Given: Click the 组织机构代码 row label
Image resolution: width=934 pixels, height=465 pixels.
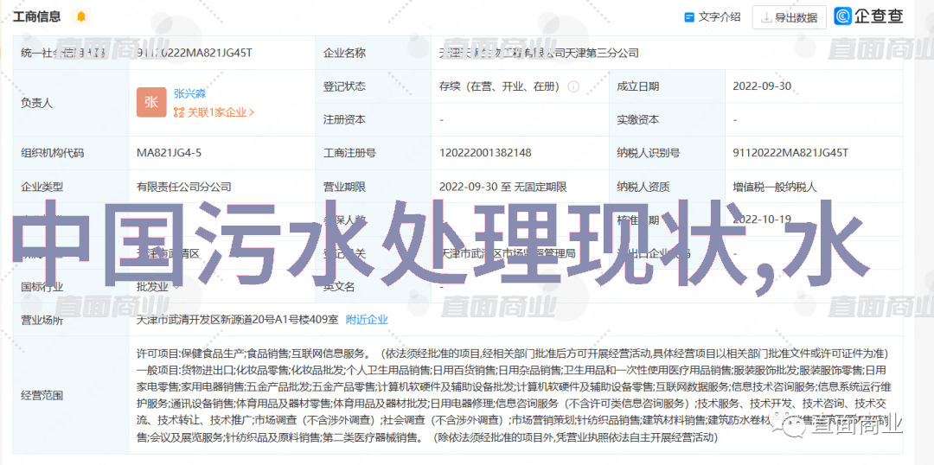Looking at the screenshot, I should (x=53, y=153).
